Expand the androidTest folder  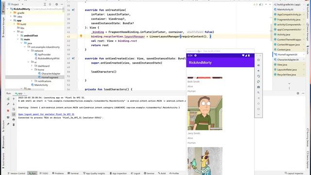18,35
